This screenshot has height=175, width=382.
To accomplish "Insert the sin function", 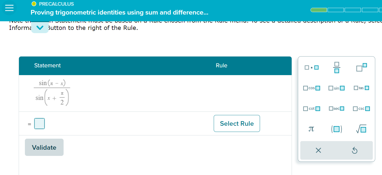I will (336, 88).
